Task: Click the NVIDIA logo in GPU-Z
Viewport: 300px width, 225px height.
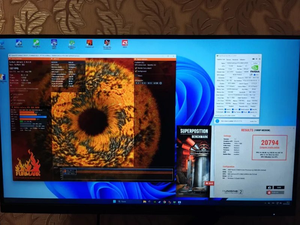Action: tap(255, 69)
